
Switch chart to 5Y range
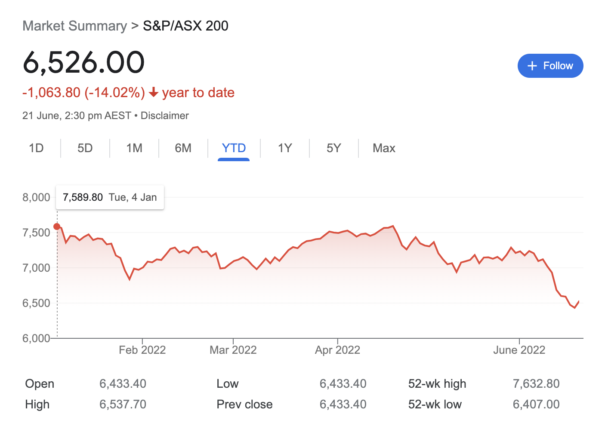click(333, 148)
